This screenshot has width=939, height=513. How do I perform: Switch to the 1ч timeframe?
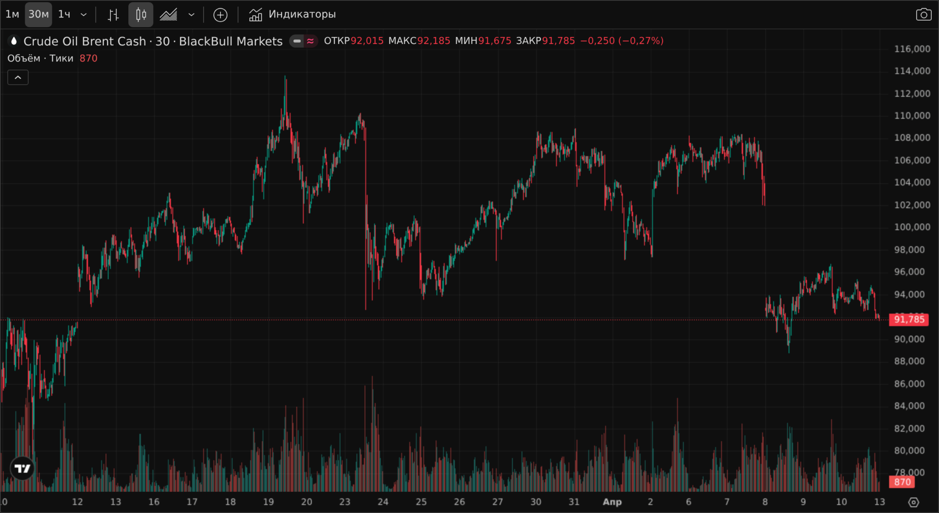click(x=64, y=15)
